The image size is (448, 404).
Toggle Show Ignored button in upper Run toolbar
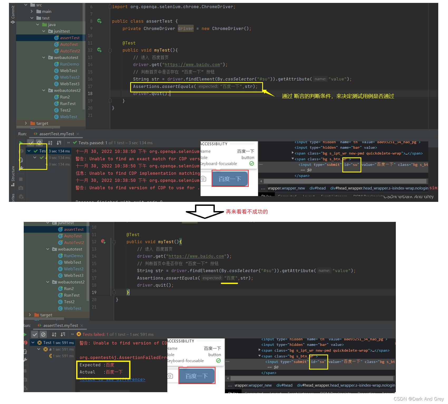click(x=39, y=143)
